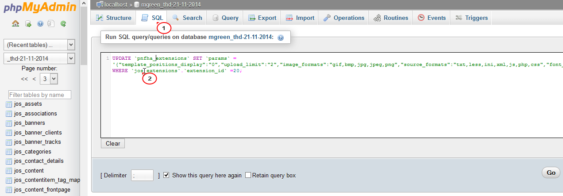Open the _thd-21-11-2014 database dropdown
This screenshot has width=563, height=196.
(39, 58)
